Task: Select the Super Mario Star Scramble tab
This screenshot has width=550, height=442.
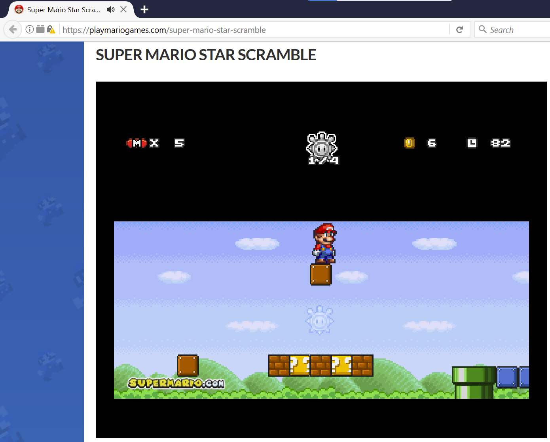Action: (63, 10)
